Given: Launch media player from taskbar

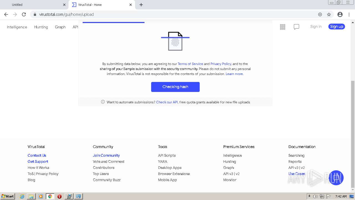Looking at the screenshot, I should [x=41, y=196].
